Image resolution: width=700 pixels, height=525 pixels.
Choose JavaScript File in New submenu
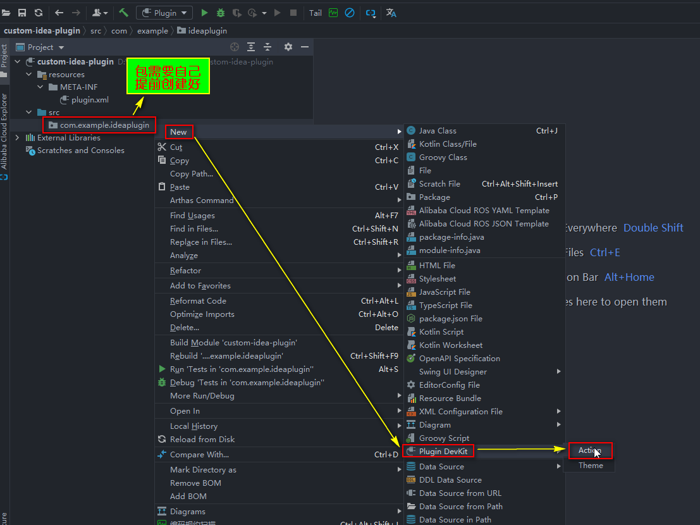click(484, 292)
